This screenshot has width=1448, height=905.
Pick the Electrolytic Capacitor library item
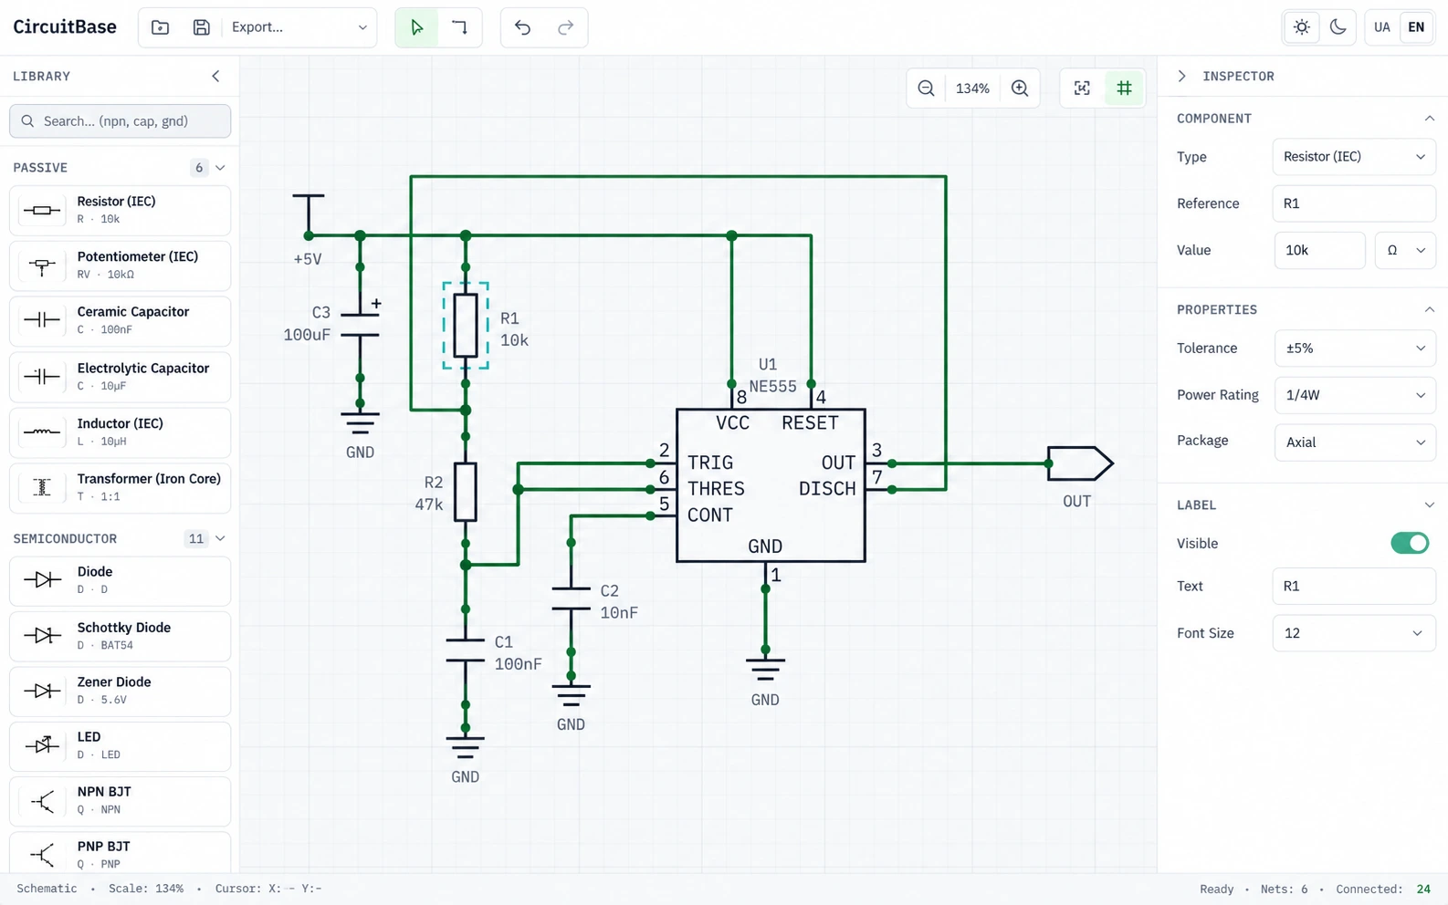pyautogui.click(x=120, y=377)
